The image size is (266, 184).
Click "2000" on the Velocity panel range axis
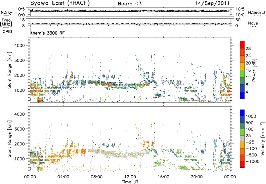(19, 144)
